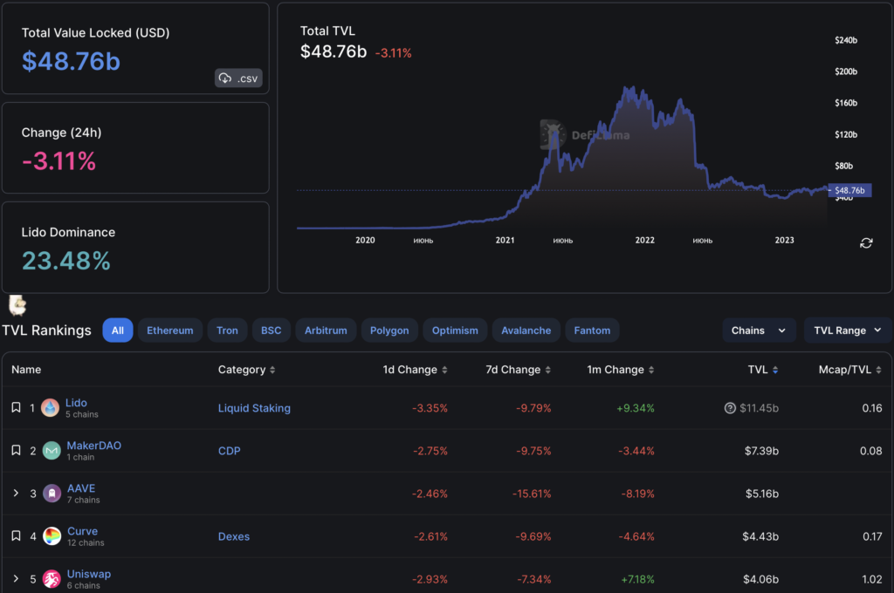Open the TVL Range dropdown
The width and height of the screenshot is (894, 593).
pos(848,331)
